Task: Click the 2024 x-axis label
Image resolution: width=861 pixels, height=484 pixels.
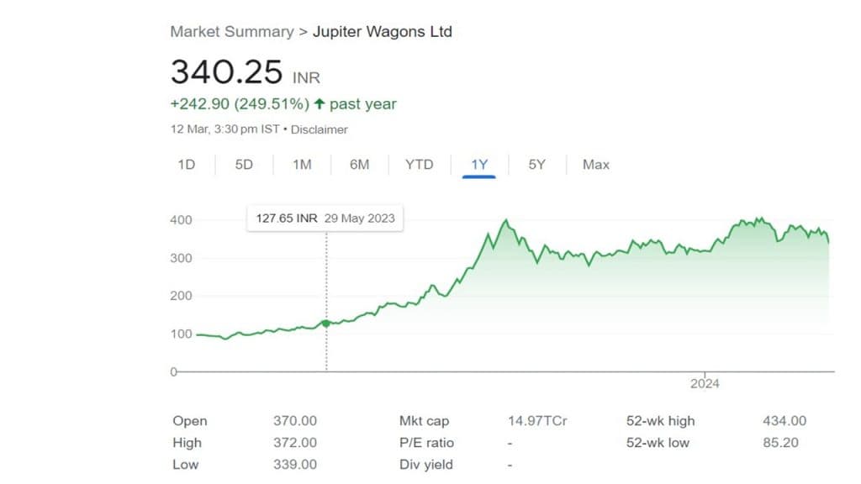Action: pyautogui.click(x=705, y=383)
